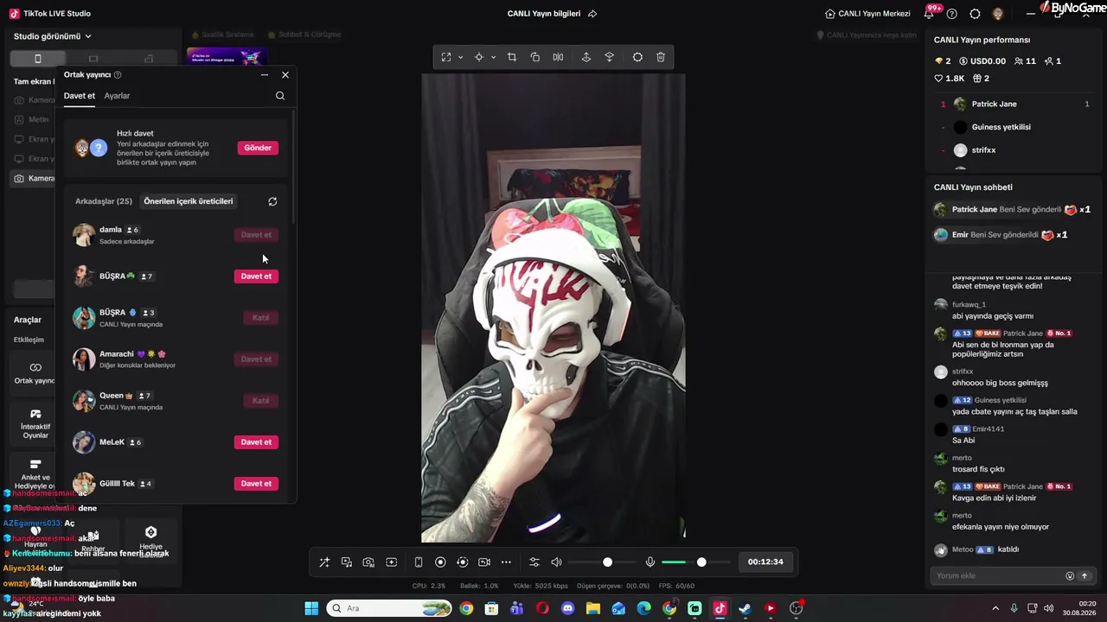Expand the fit-to-screen options arrow
The height and width of the screenshot is (622, 1107).
pyautogui.click(x=460, y=57)
